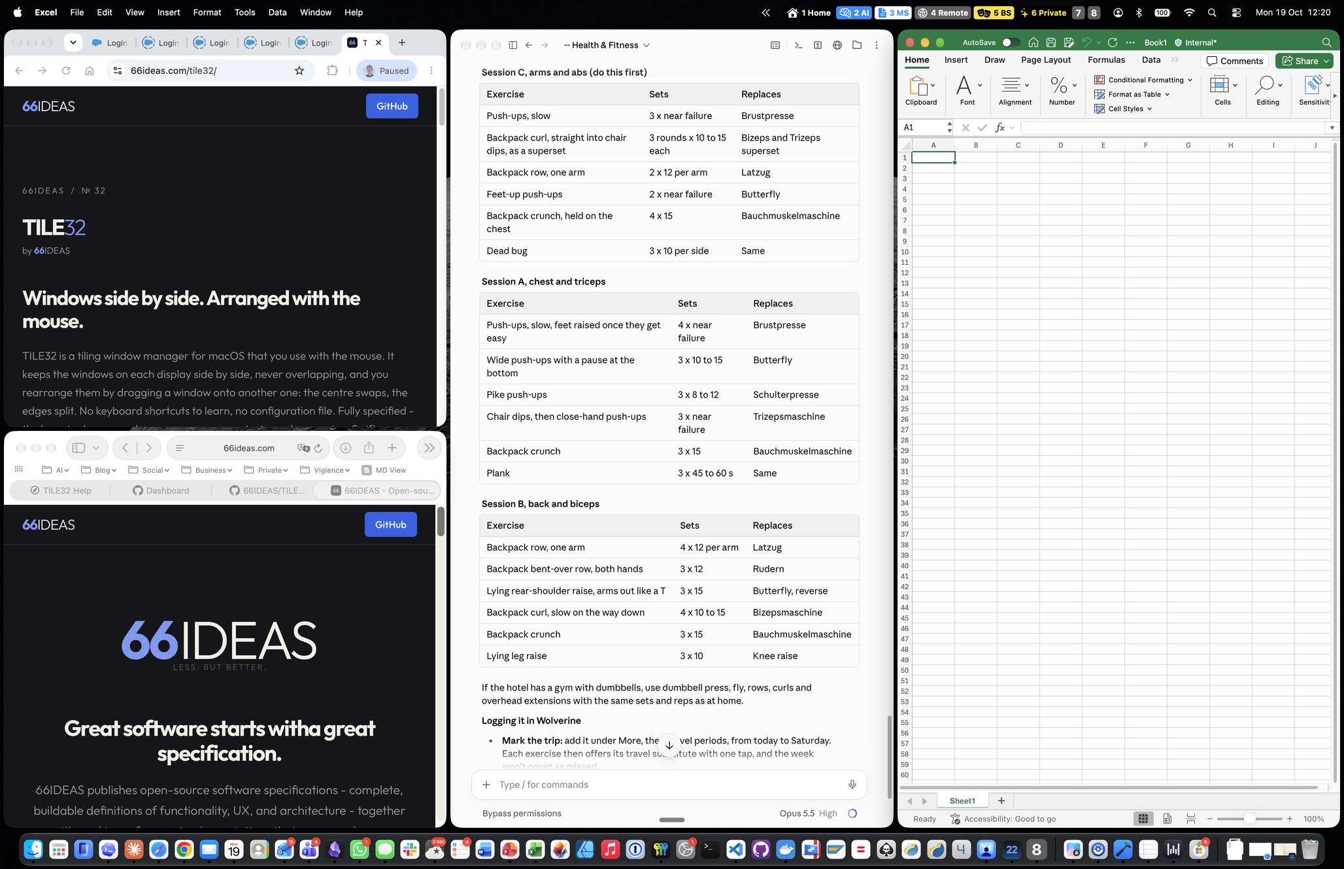The image size is (1344, 869).
Task: Open the Control Center icon in menu bar
Action: click(1236, 12)
